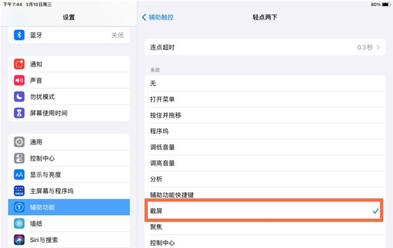Choose 辅助功能快捷键 from the list

[x=265, y=194]
